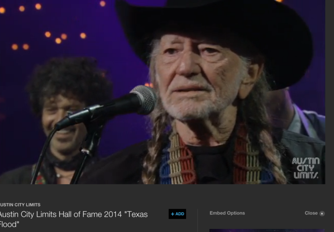The width and height of the screenshot is (334, 232).
Task: Click the vertical scrollbar strip beside the video
Action: [329, 92]
